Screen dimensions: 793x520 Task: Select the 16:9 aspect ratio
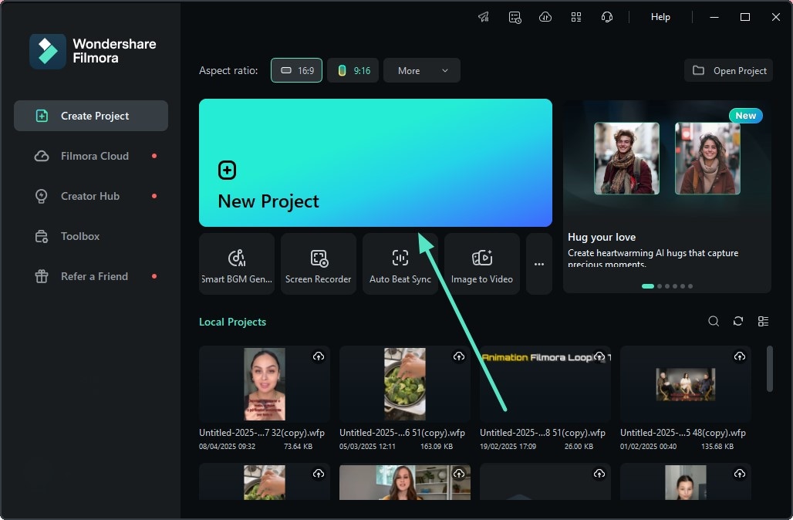(296, 70)
